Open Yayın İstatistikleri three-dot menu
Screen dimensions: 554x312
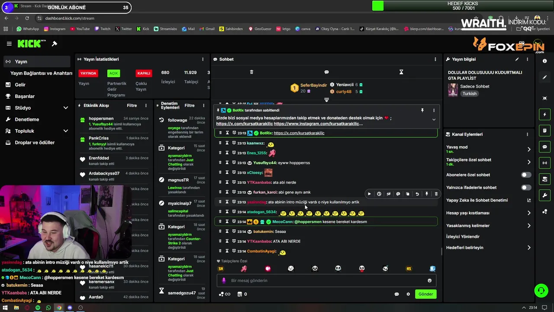pos(203,59)
